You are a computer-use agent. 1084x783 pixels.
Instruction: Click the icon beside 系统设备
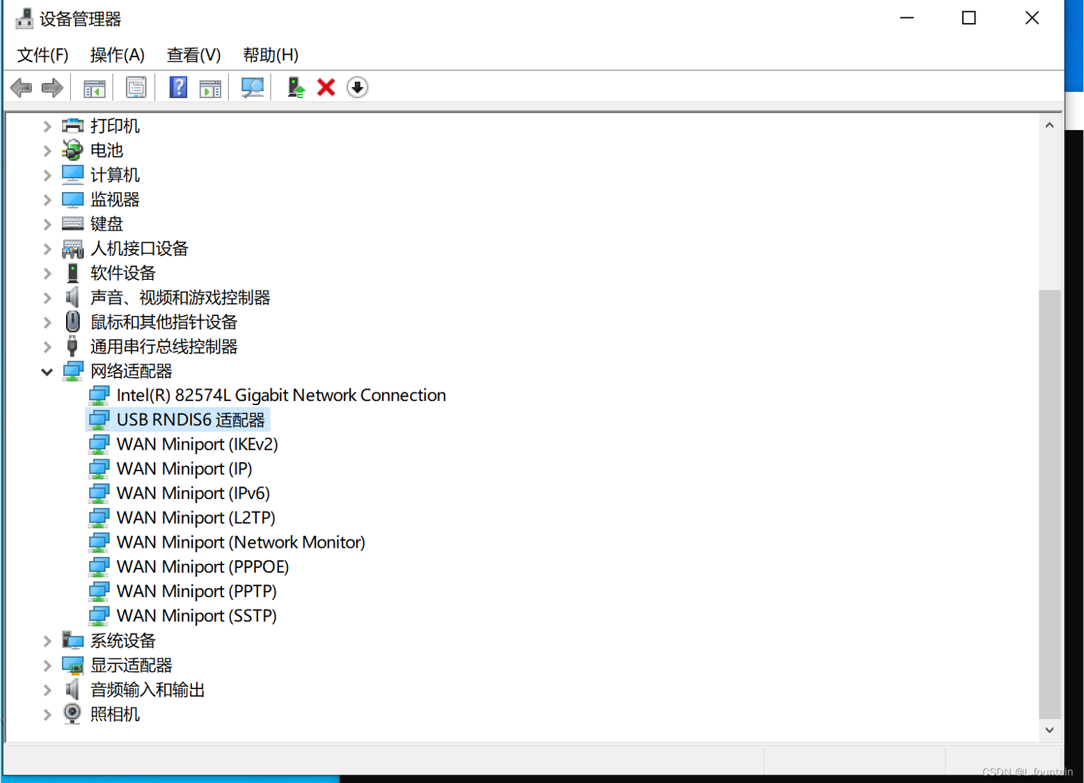point(72,640)
